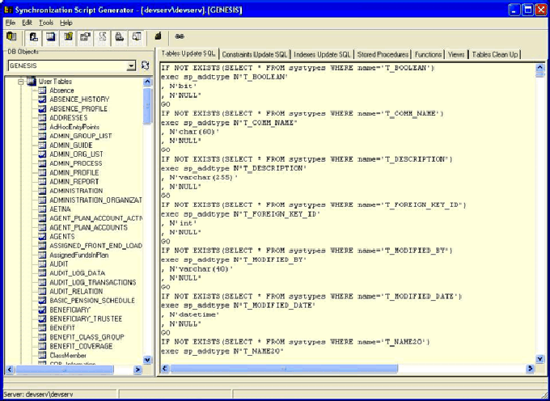Uncheck the ABSENCE_HISTORY table checkmark
Viewport: 550px width, 401px height.
coord(42,99)
